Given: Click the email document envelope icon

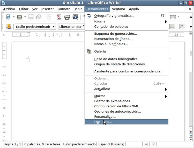Looking at the screenshot, I should (x=39, y=17).
